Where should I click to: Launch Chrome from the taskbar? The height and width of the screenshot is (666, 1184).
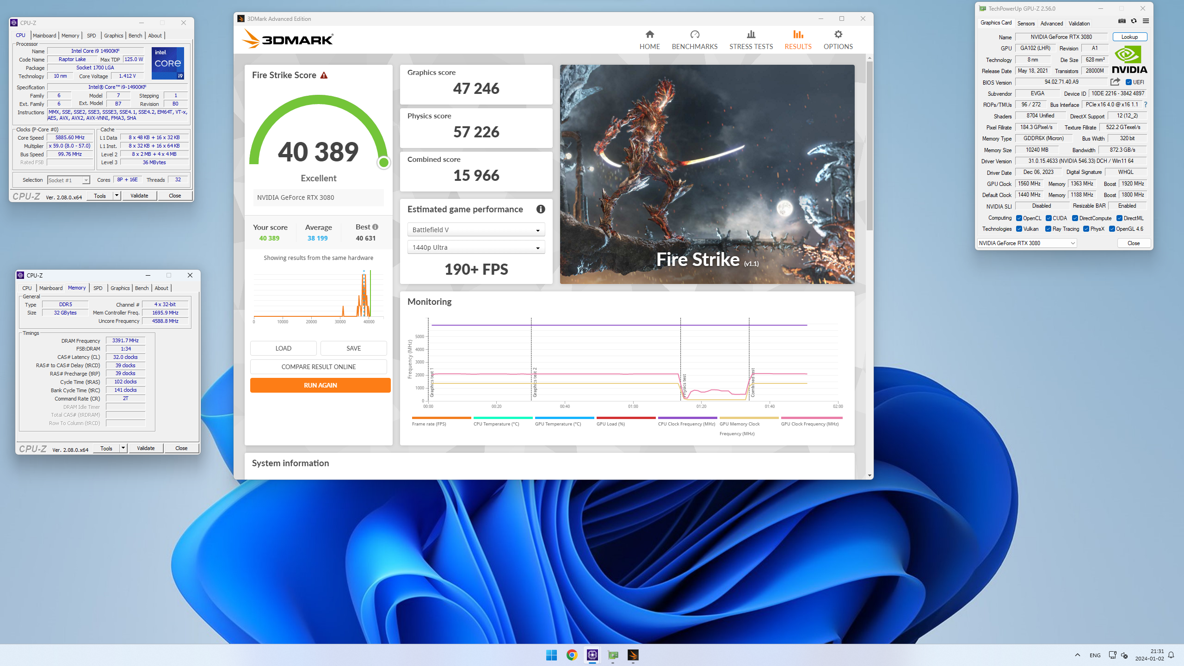point(572,655)
